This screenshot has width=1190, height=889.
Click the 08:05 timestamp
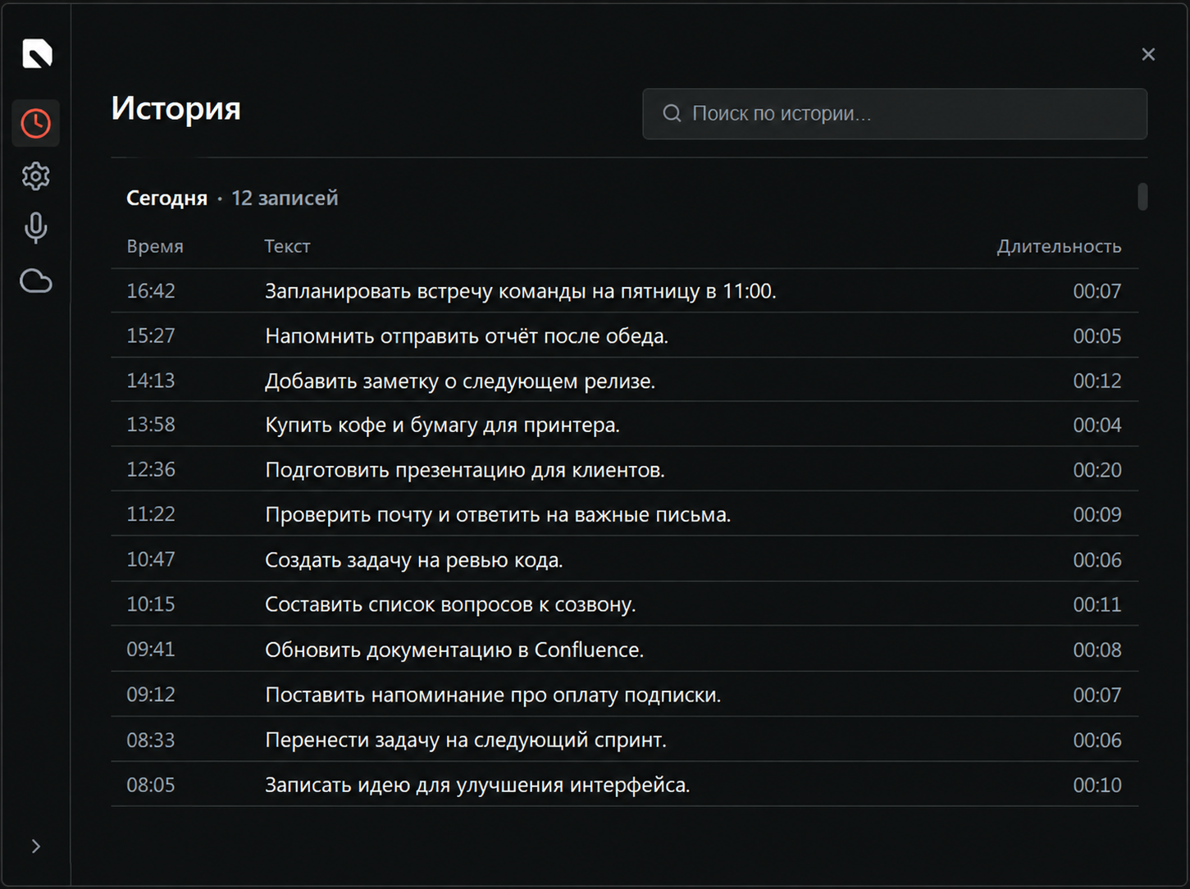151,785
